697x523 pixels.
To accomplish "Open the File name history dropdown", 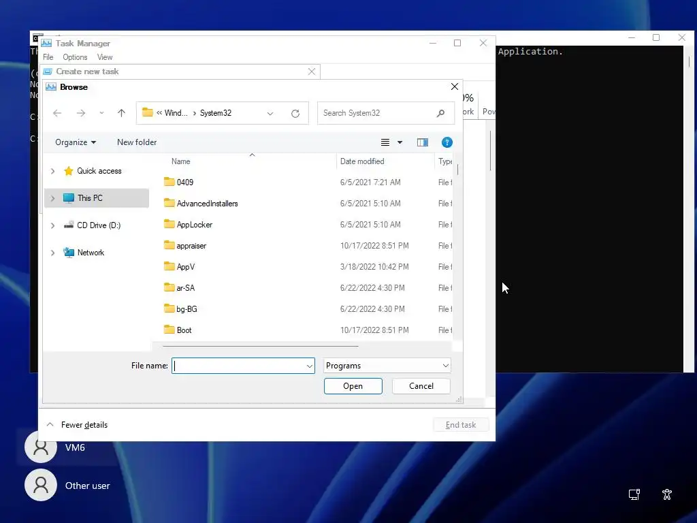I will click(310, 366).
